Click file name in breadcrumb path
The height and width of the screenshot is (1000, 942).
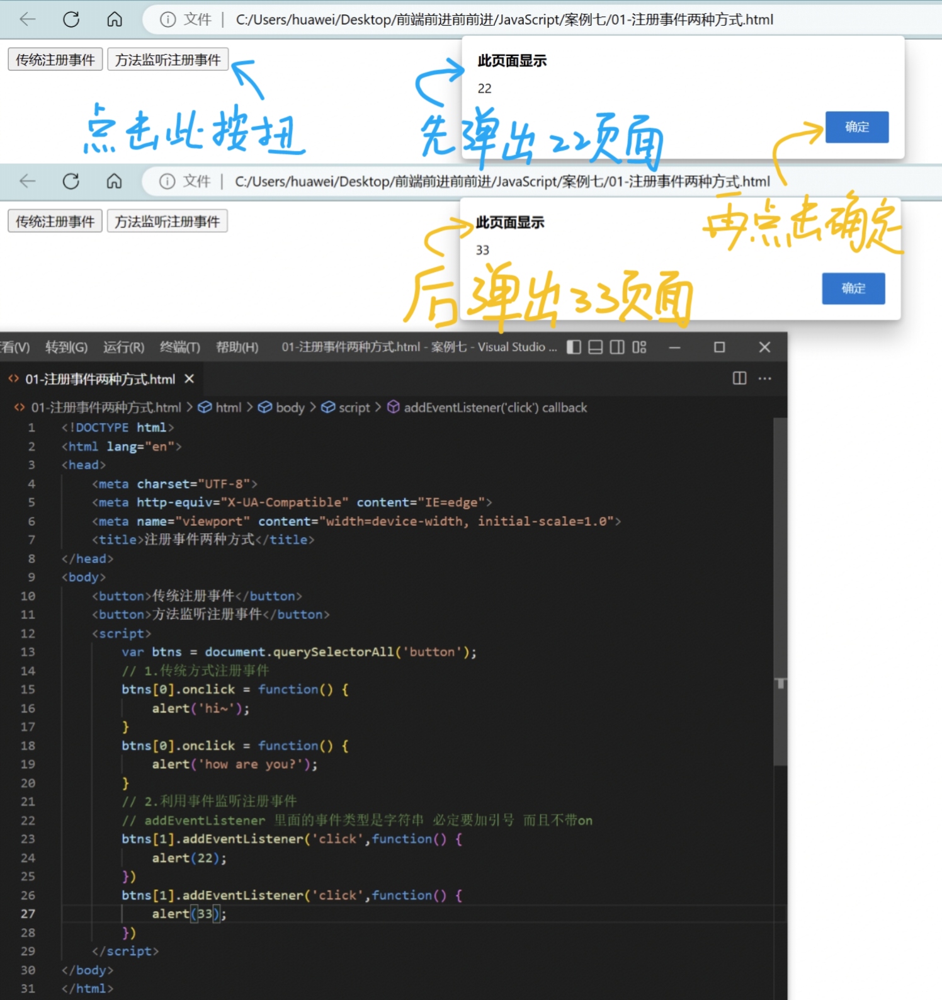tap(106, 407)
